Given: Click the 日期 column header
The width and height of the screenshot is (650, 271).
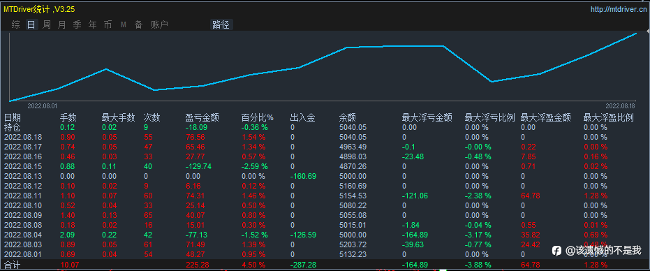Looking at the screenshot, I should pyautogui.click(x=12, y=118).
